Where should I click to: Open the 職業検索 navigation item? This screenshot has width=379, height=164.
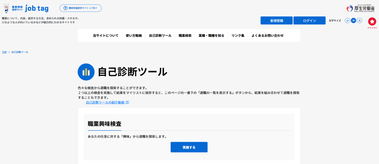pyautogui.click(x=185, y=36)
